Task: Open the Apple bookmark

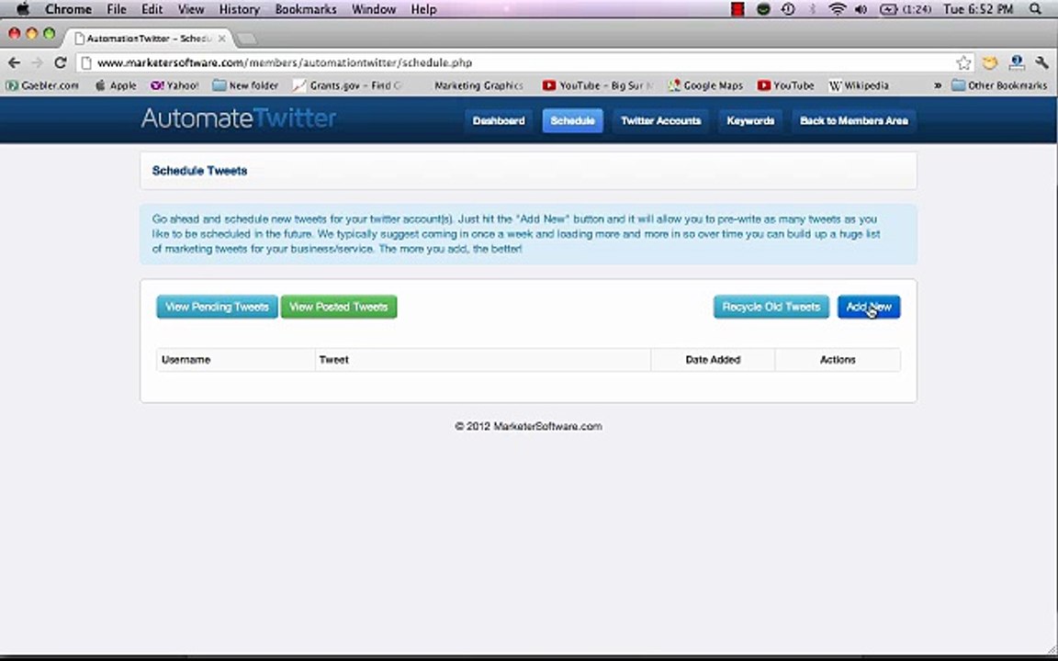Action: [x=116, y=85]
